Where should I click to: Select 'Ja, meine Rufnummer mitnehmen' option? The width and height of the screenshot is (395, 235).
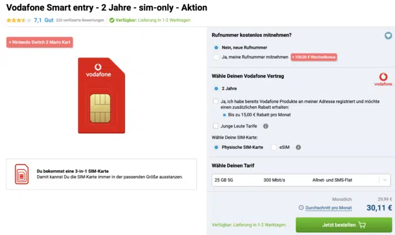tap(217, 57)
